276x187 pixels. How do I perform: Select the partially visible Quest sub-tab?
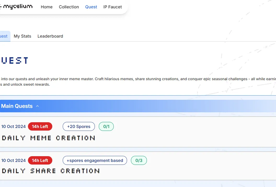(x=4, y=36)
